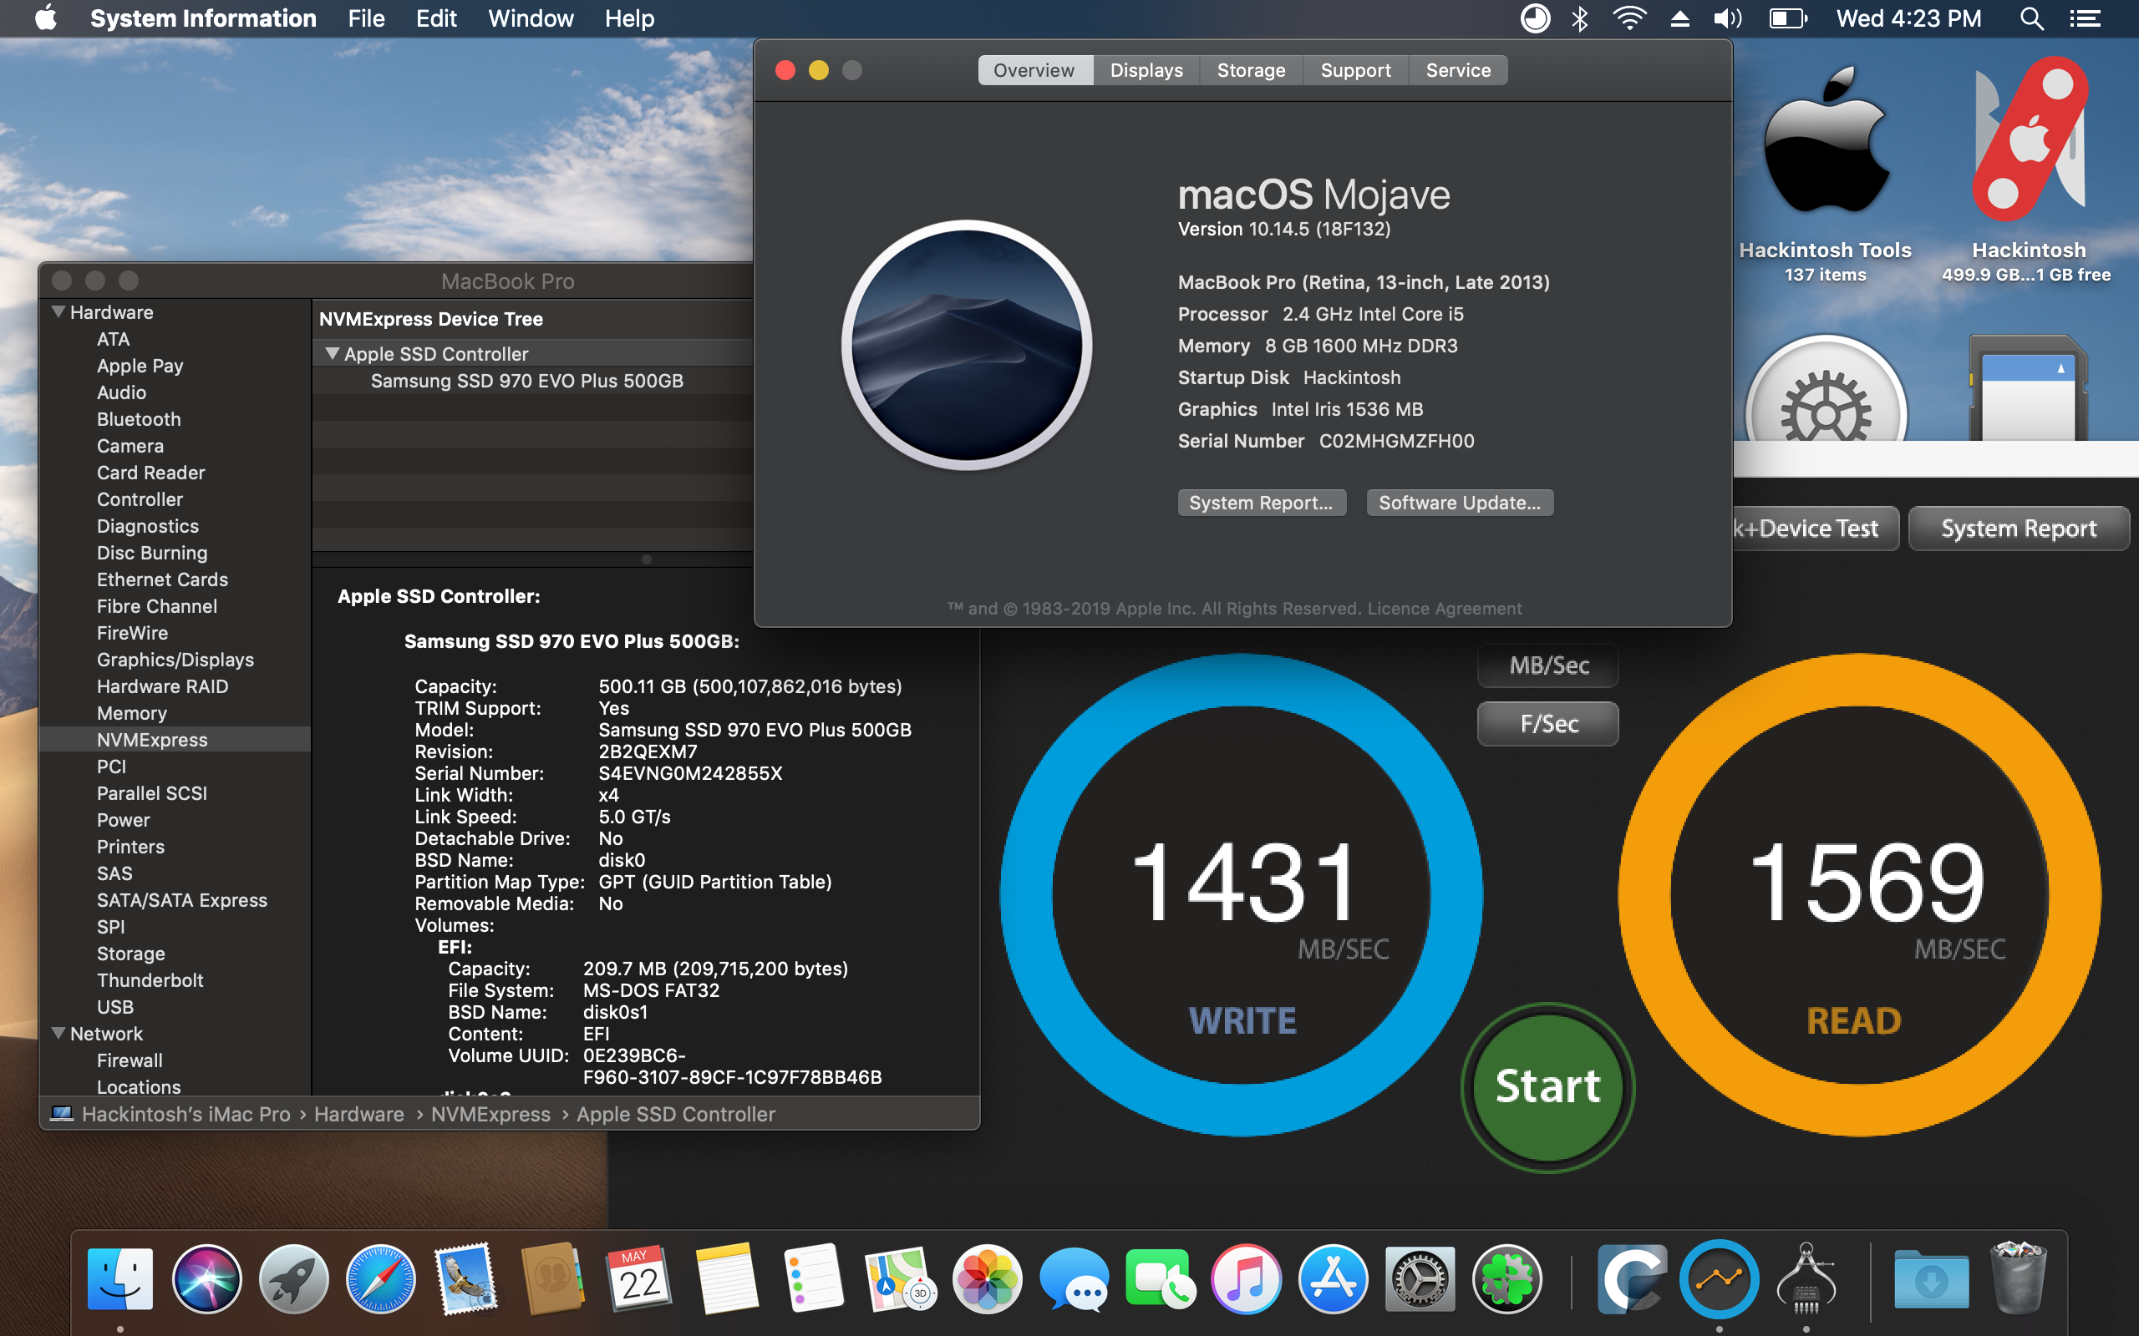The height and width of the screenshot is (1336, 2139).
Task: Select Thunderbolt in hardware sidebar
Action: pos(150,980)
